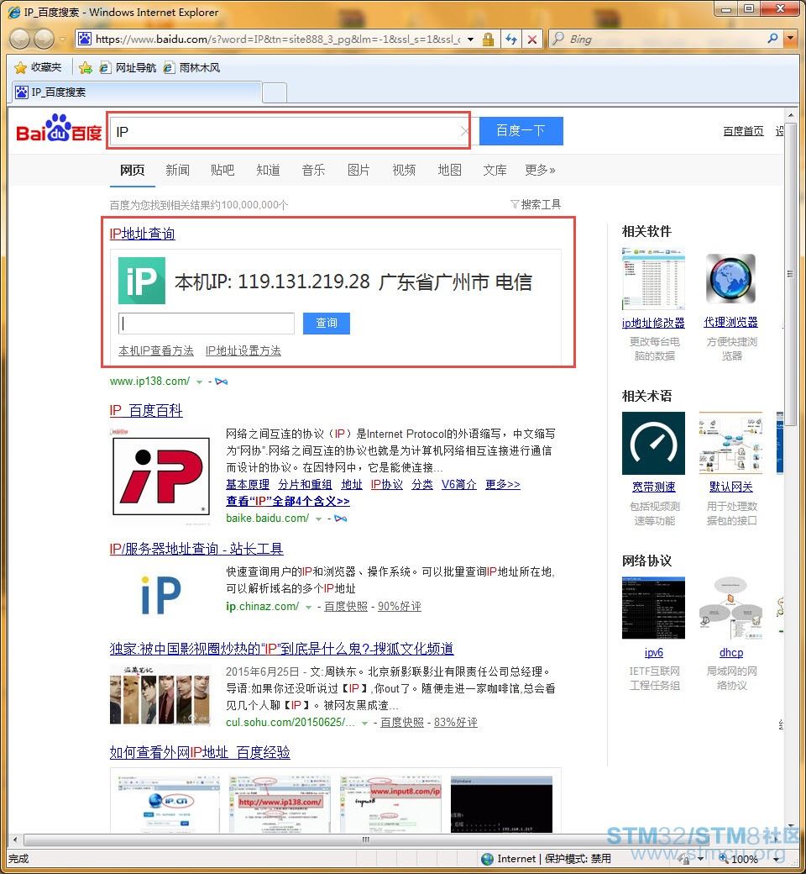Open the 搜索工具 filter tool
Viewport: 806px width, 874px height.
coord(536,204)
